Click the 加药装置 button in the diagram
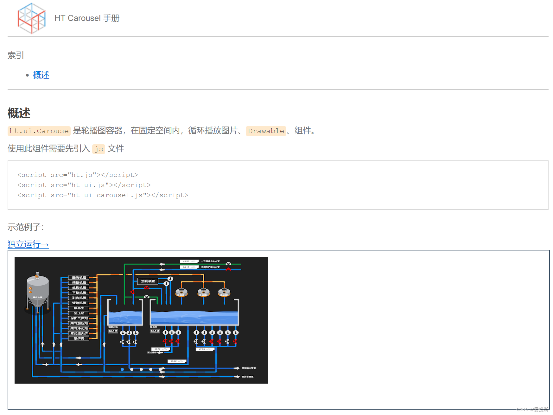Viewport: 553px width, 415px height. tap(148, 282)
